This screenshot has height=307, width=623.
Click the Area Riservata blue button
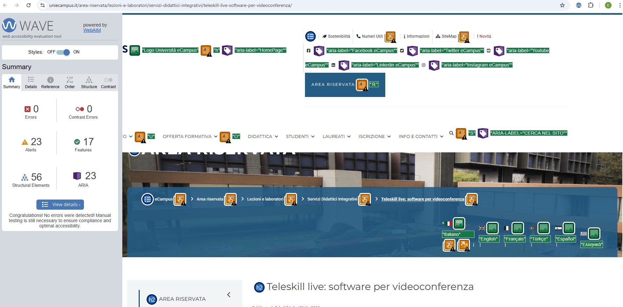click(332, 85)
